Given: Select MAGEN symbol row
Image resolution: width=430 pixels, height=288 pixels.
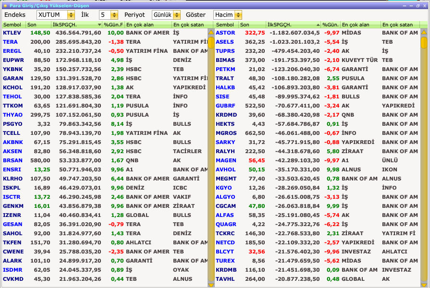Looking at the screenshot, I should click(x=318, y=160).
